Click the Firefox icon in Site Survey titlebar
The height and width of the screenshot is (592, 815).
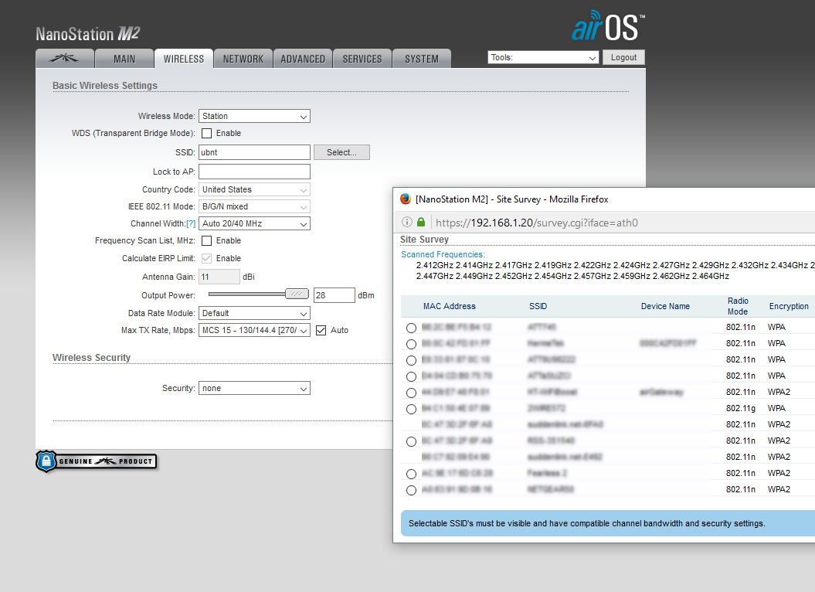406,199
